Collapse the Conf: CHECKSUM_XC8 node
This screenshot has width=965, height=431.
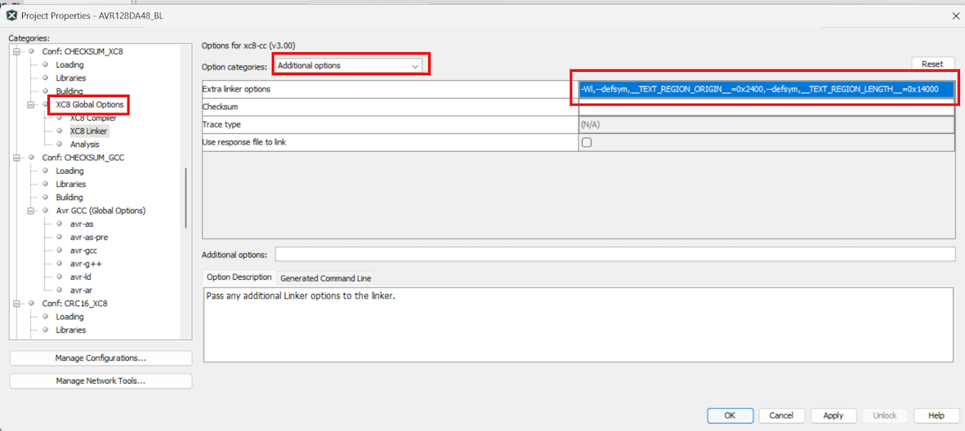[17, 51]
